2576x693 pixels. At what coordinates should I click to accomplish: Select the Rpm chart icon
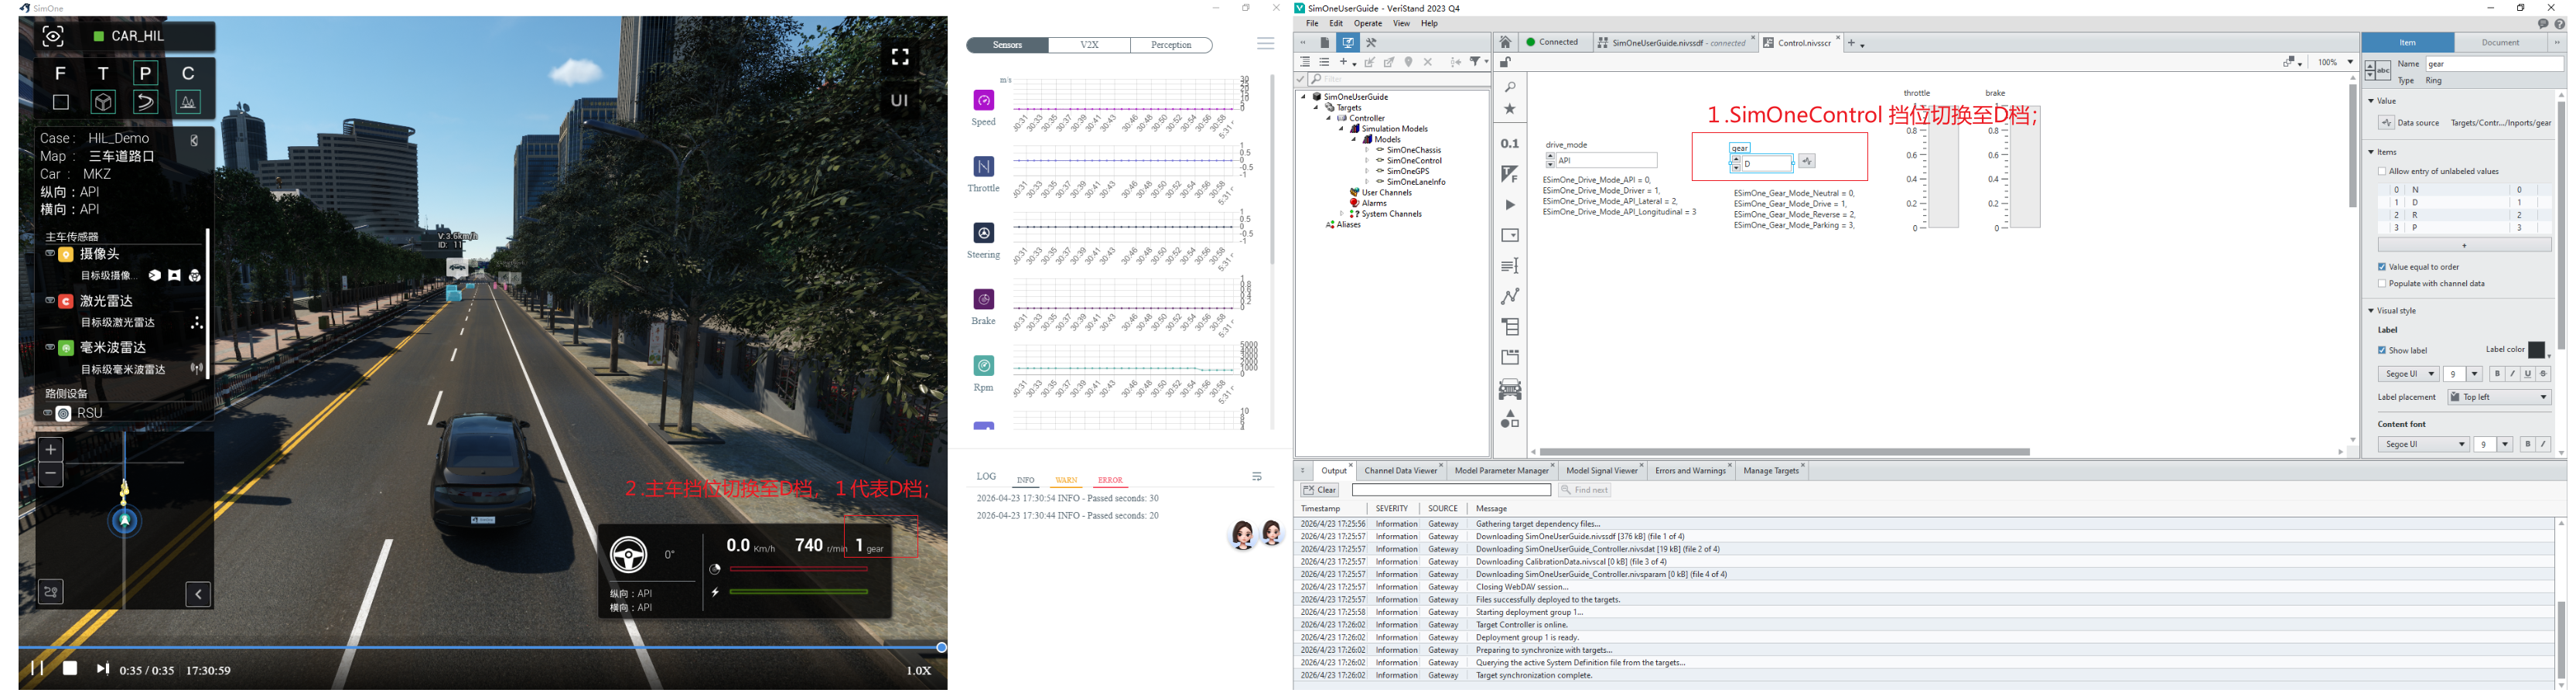click(x=984, y=366)
